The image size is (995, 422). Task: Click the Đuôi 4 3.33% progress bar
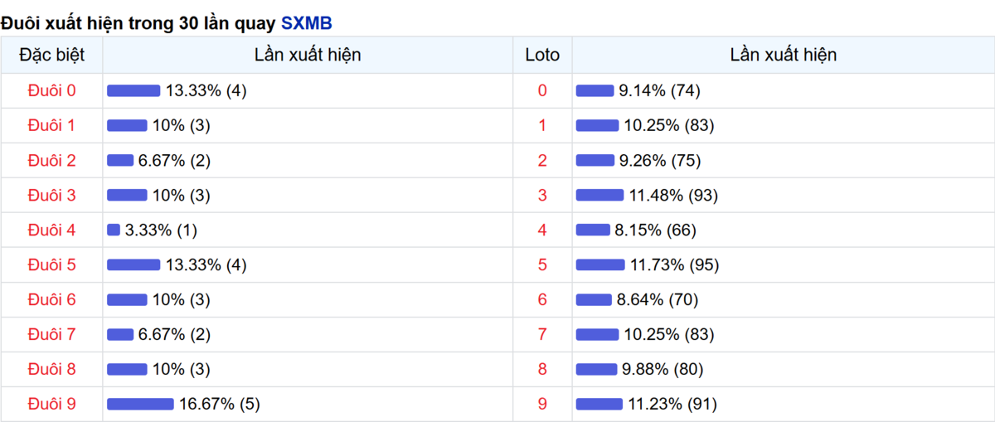pyautogui.click(x=114, y=230)
